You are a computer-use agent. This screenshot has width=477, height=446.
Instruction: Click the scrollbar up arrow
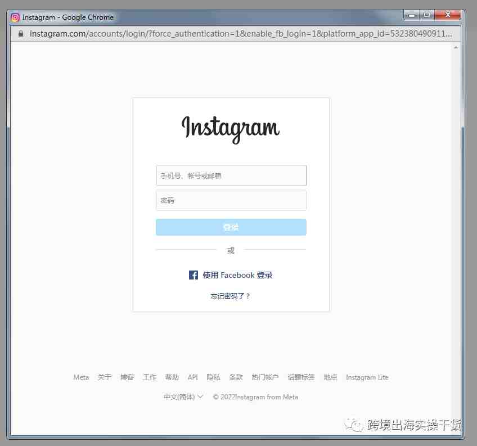pyautogui.click(x=456, y=47)
